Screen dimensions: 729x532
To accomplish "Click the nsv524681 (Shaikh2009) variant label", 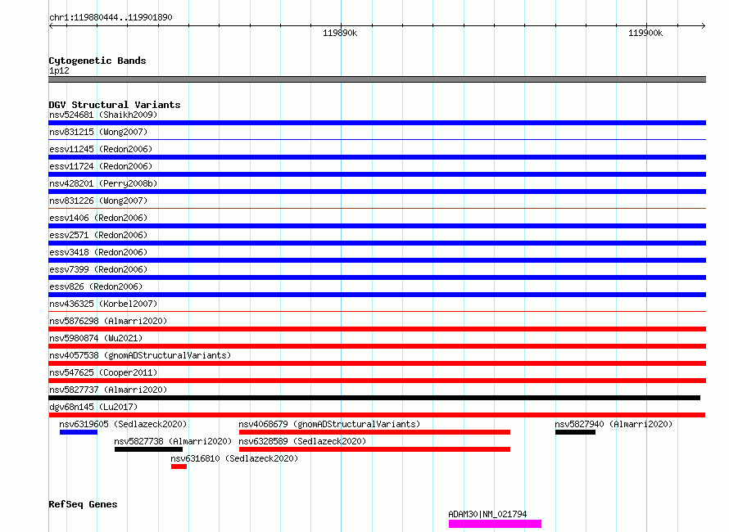I will [x=103, y=115].
